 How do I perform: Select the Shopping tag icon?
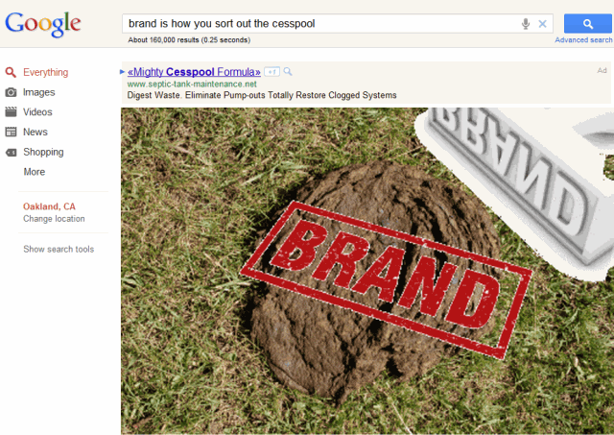pyautogui.click(x=11, y=152)
